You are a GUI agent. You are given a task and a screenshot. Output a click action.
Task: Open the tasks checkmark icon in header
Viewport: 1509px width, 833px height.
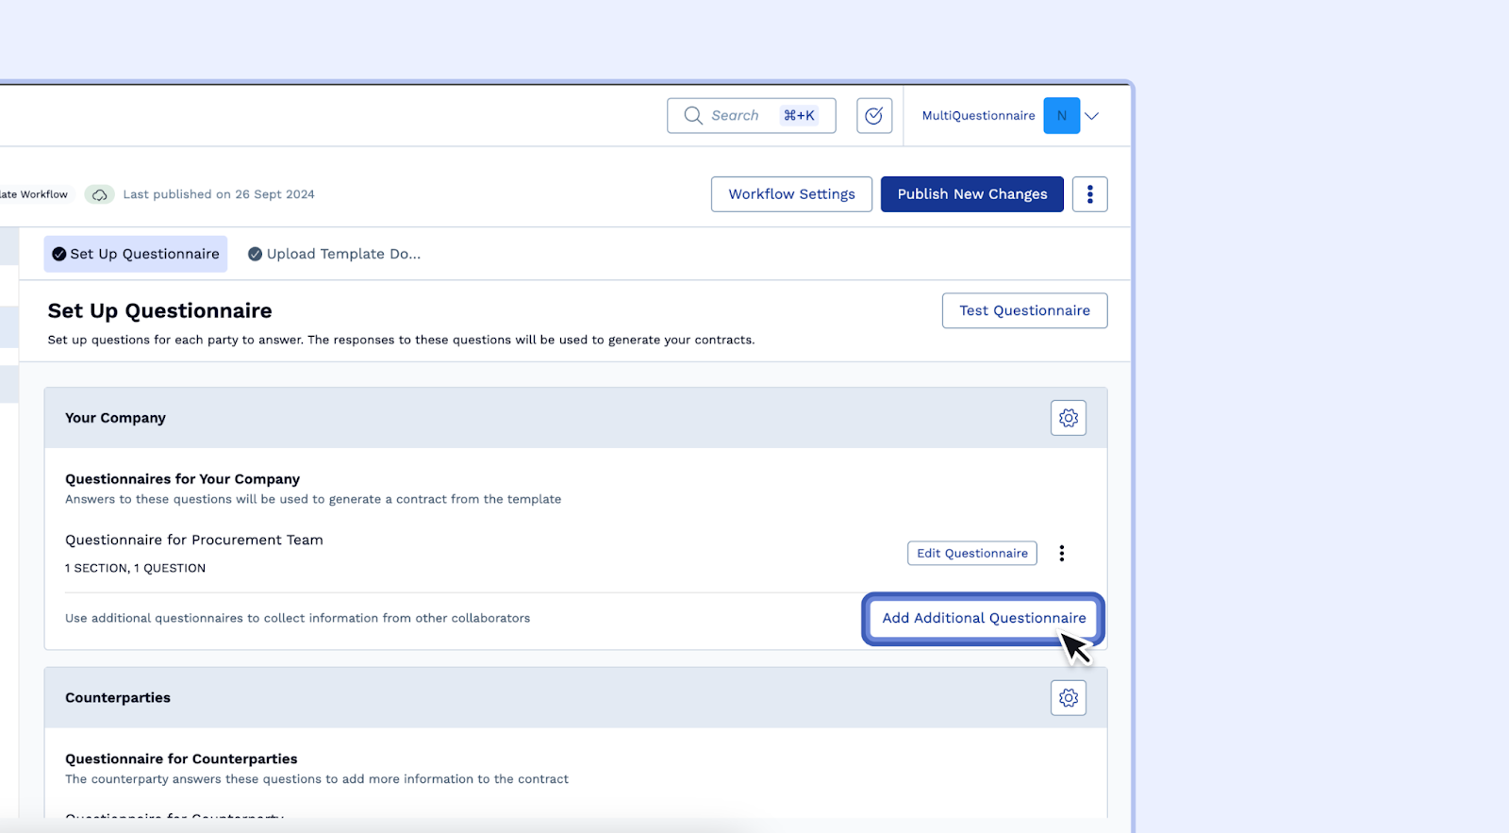[874, 115]
